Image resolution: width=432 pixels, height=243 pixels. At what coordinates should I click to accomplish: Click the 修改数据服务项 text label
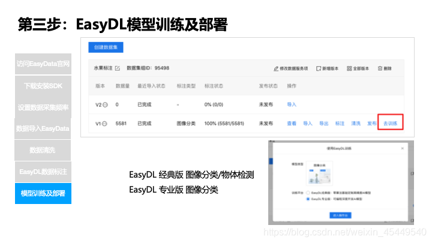point(293,68)
